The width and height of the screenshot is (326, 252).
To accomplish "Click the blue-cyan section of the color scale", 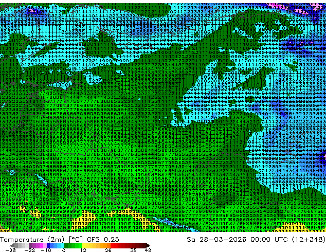I will (x=56, y=245).
